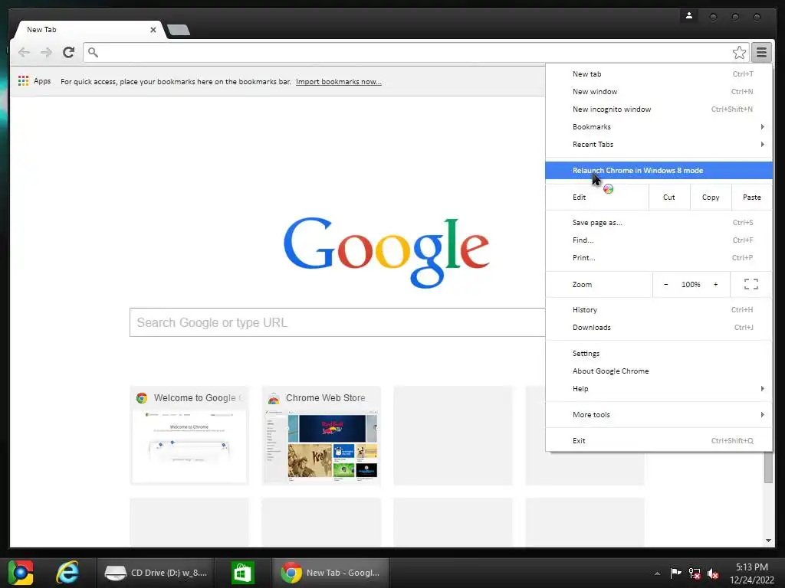Image resolution: width=785 pixels, height=588 pixels.
Task: Click the muted volume tray icon
Action: point(713,573)
